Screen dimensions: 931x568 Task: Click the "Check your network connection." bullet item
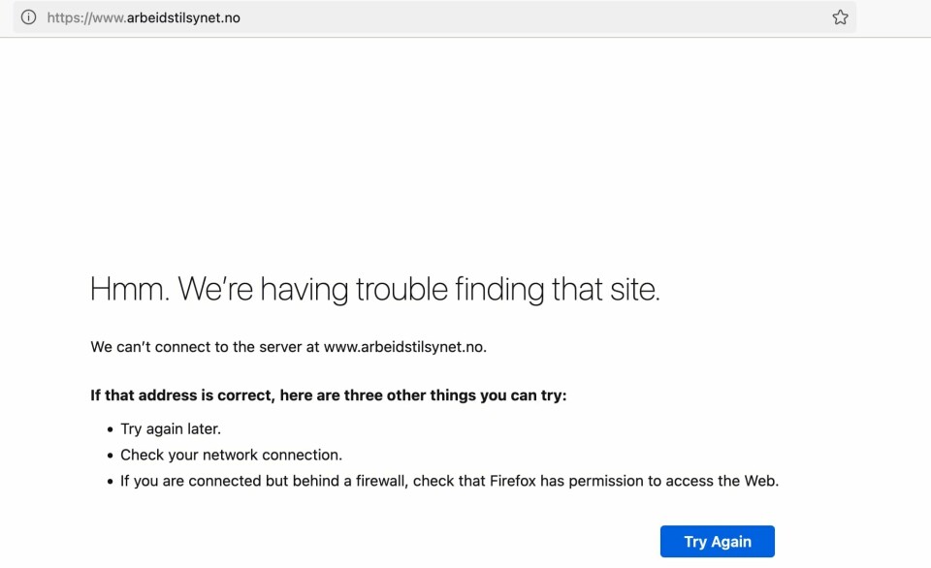point(231,455)
